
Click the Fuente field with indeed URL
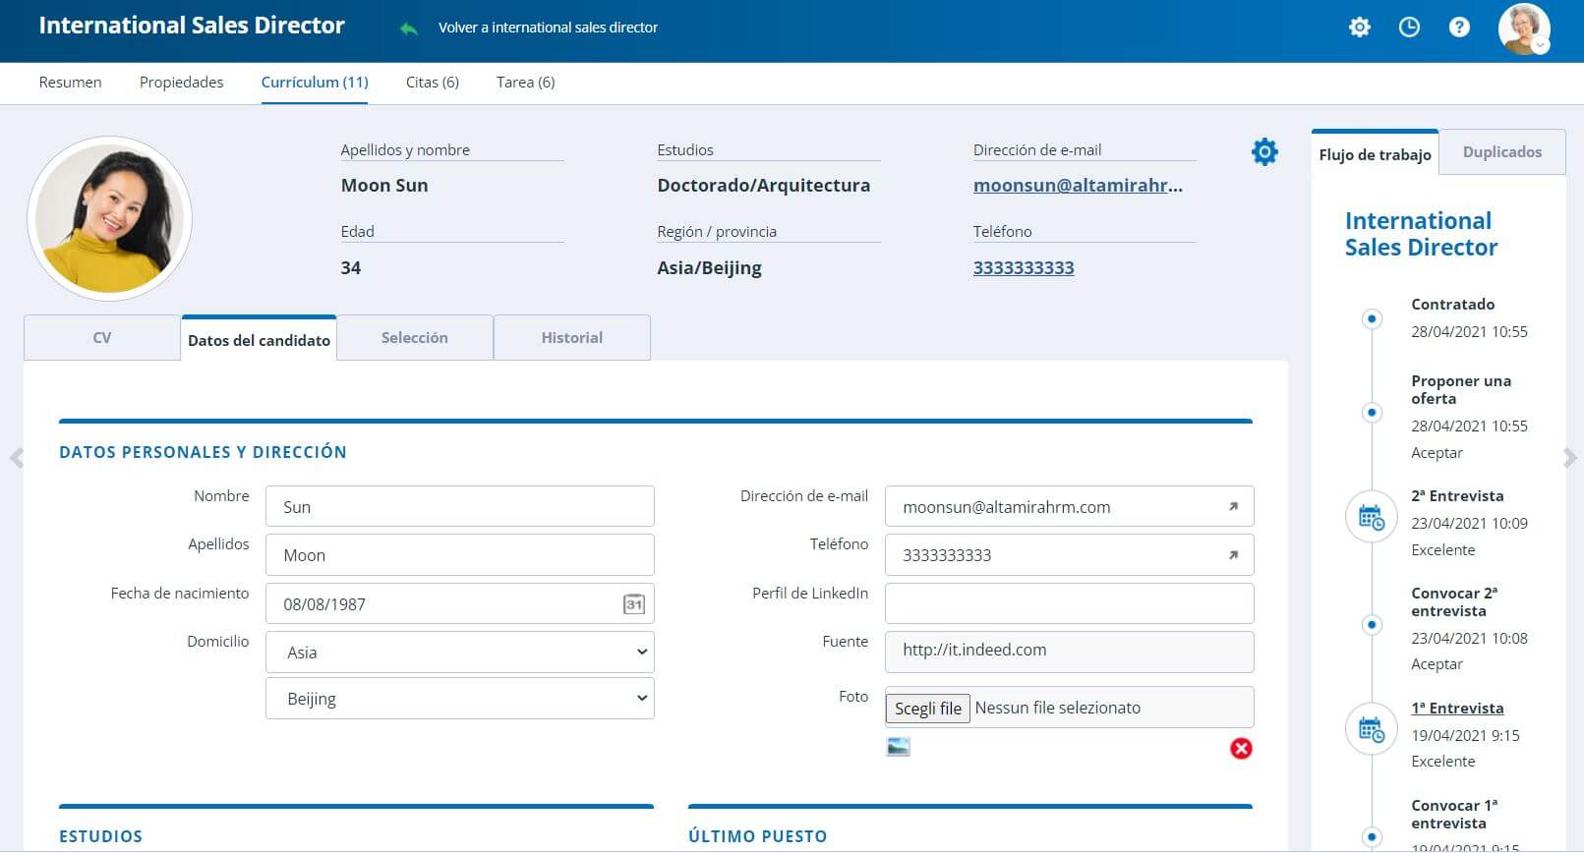pyautogui.click(x=1069, y=652)
